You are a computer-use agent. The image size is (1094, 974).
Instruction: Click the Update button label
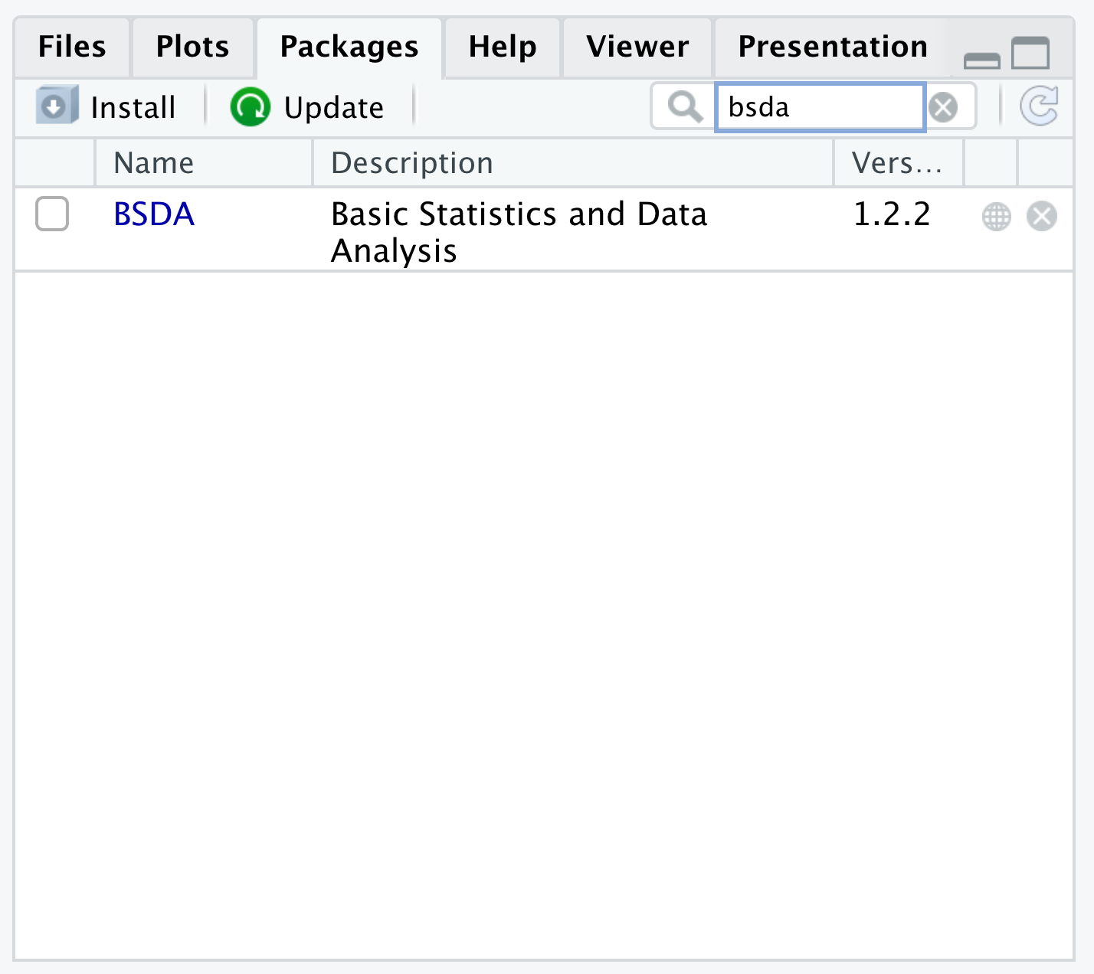(x=334, y=107)
